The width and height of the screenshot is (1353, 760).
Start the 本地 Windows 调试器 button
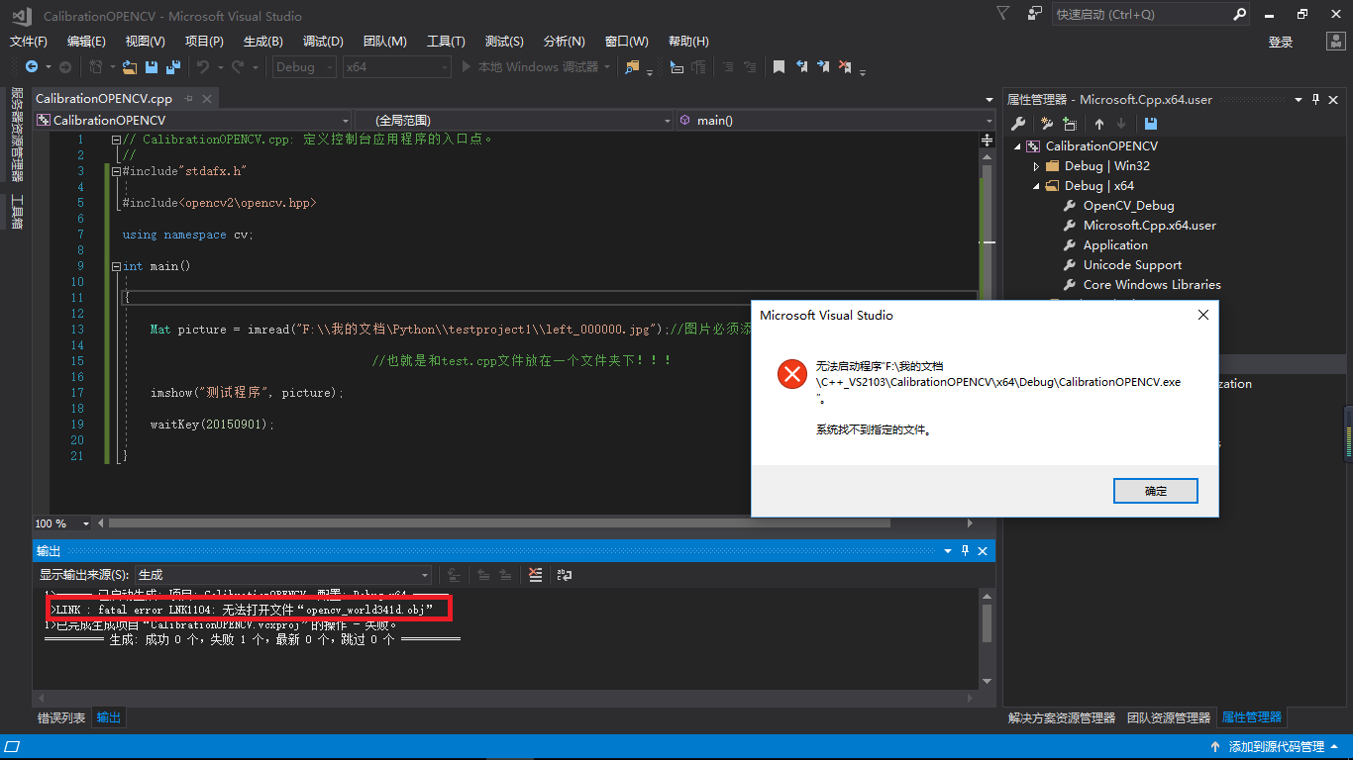530,66
